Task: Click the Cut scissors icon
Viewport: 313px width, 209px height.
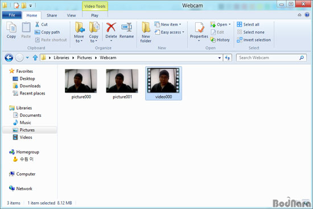Action: point(37,24)
